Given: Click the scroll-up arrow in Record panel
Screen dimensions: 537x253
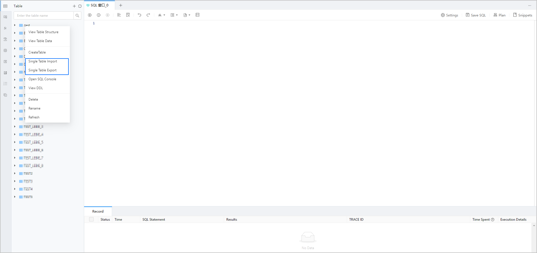Looking at the screenshot, I should 534,225.
